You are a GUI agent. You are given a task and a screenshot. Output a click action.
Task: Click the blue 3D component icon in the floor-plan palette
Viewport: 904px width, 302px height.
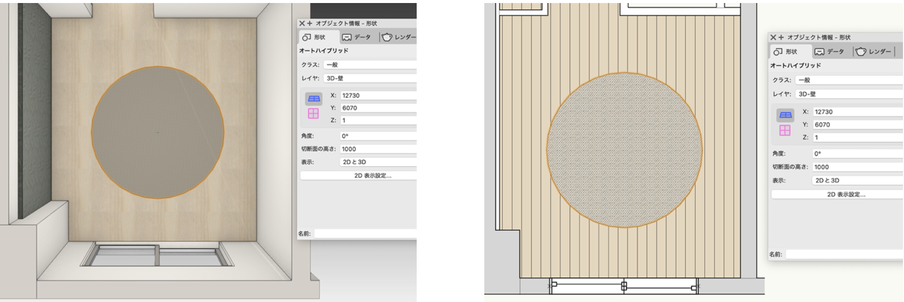(x=785, y=115)
